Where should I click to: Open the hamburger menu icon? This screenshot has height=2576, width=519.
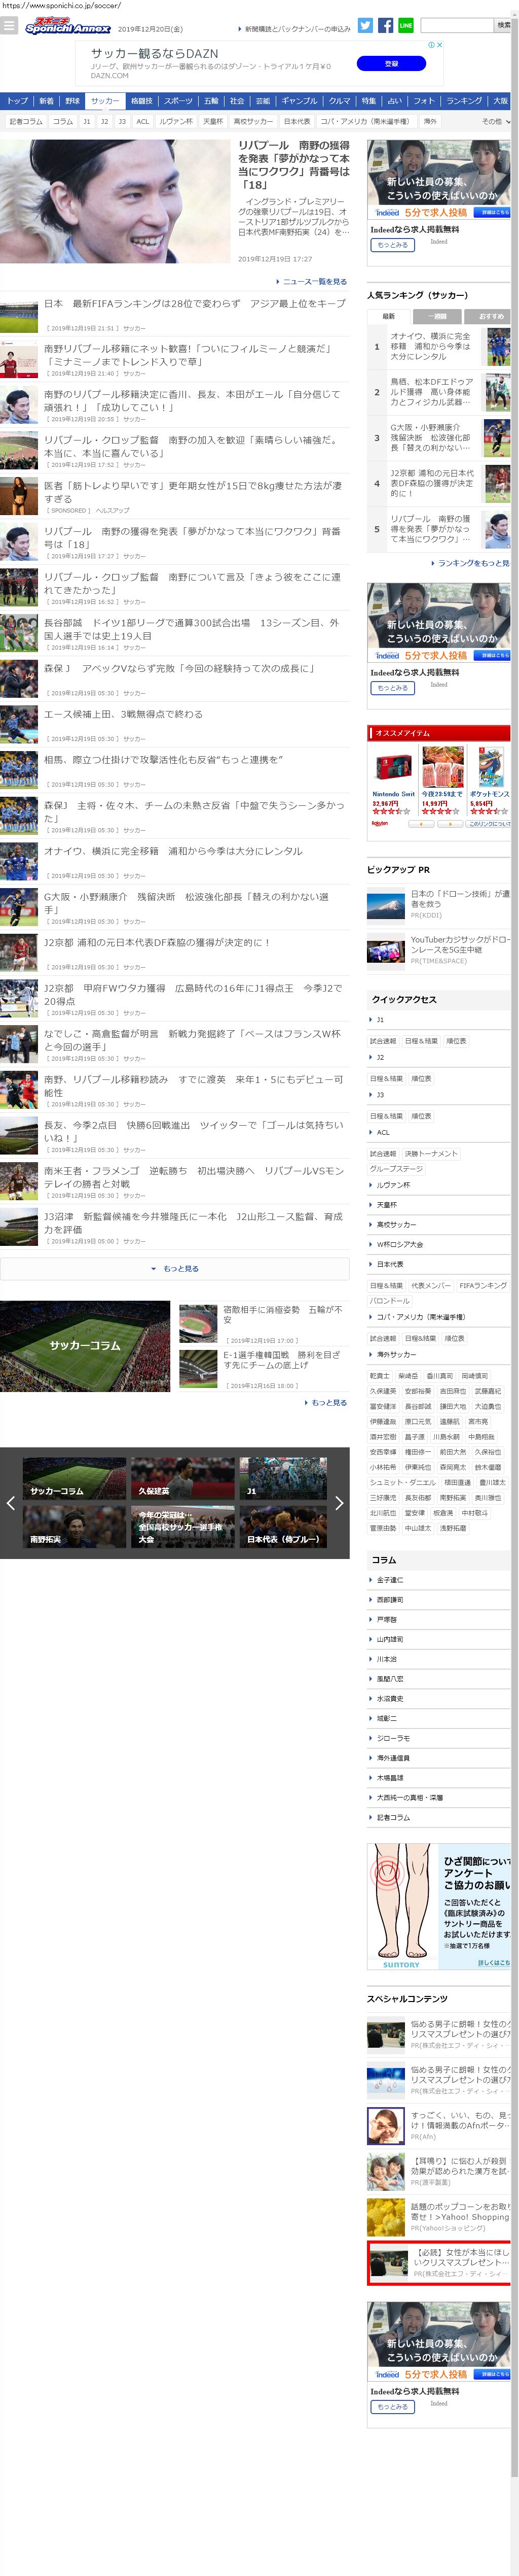click(9, 26)
